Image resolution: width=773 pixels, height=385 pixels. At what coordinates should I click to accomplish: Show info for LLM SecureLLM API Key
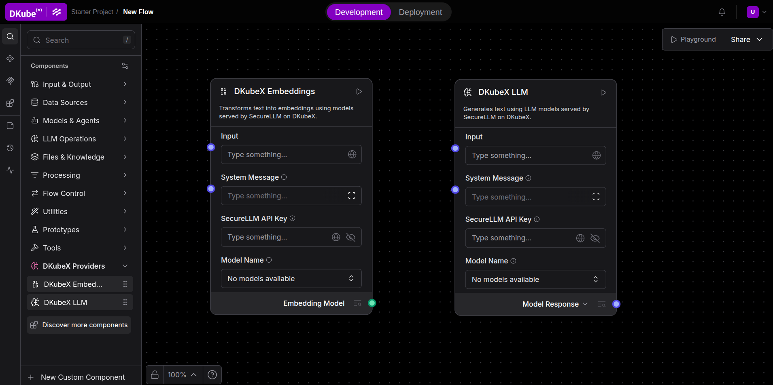[x=537, y=219]
